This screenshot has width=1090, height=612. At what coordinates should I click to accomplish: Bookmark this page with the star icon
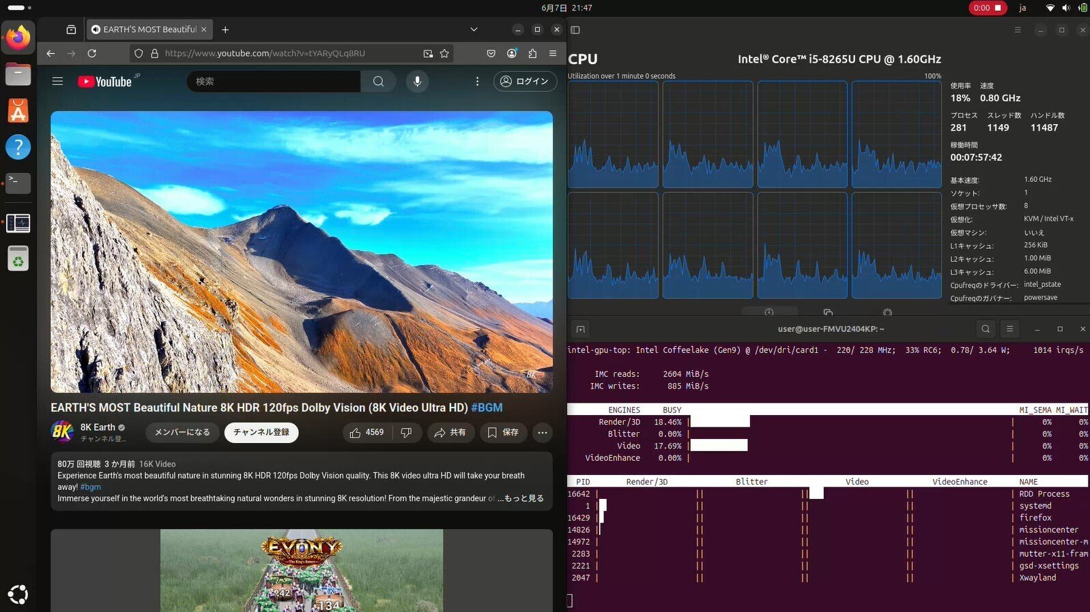pos(444,53)
